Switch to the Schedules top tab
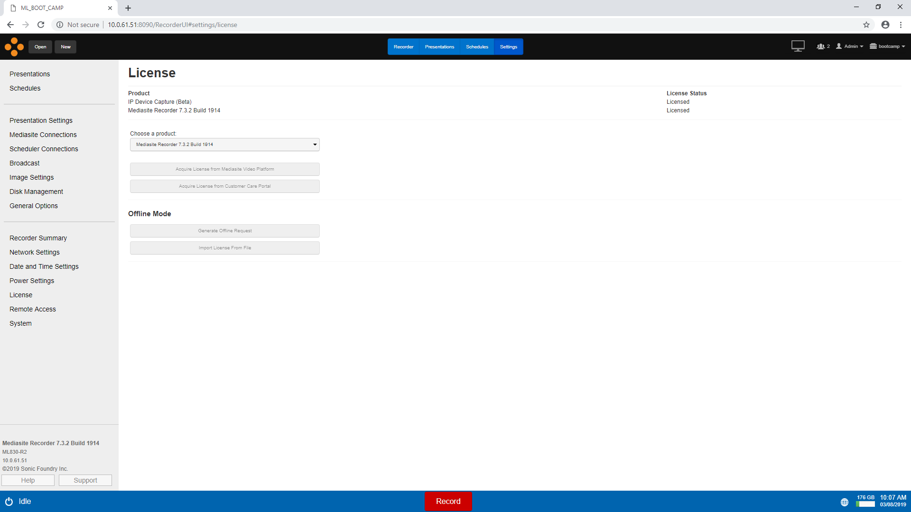 477,46
